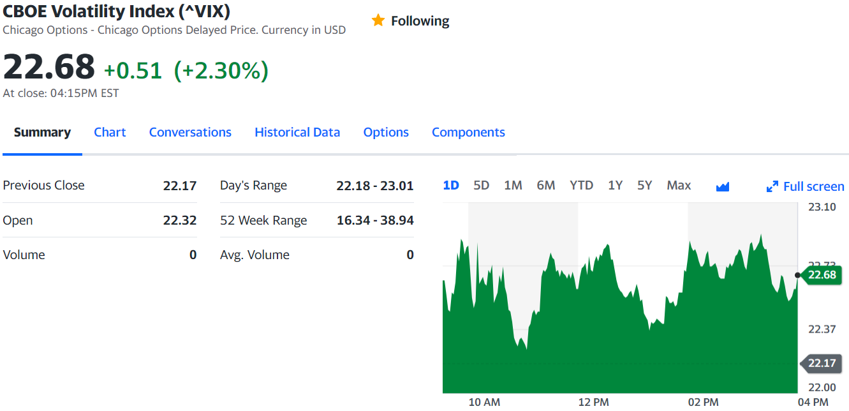849x411 pixels.
Task: Click the CBOE Volatility Index (^VIX) title
Action: coord(117,11)
